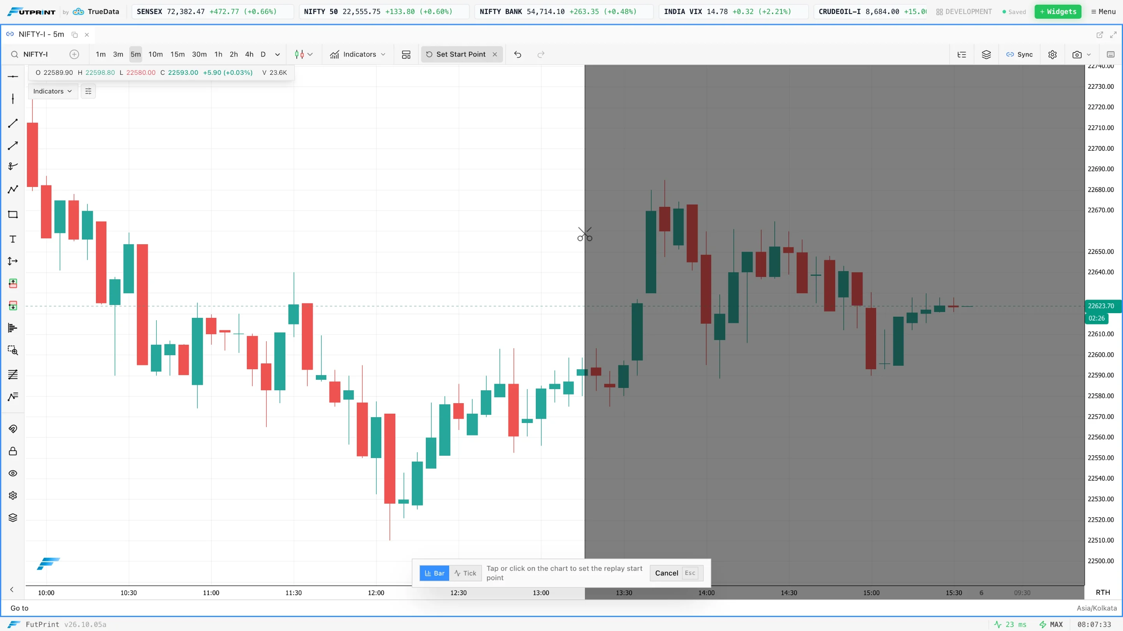Select the trend line tool
Screen dimensions: 1123x631
(12, 123)
